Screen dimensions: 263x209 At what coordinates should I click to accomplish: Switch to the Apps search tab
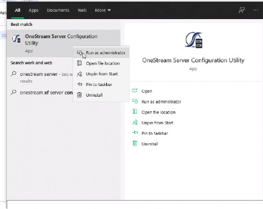[34, 10]
